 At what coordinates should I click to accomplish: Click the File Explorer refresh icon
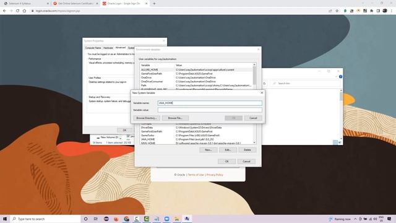point(264,83)
